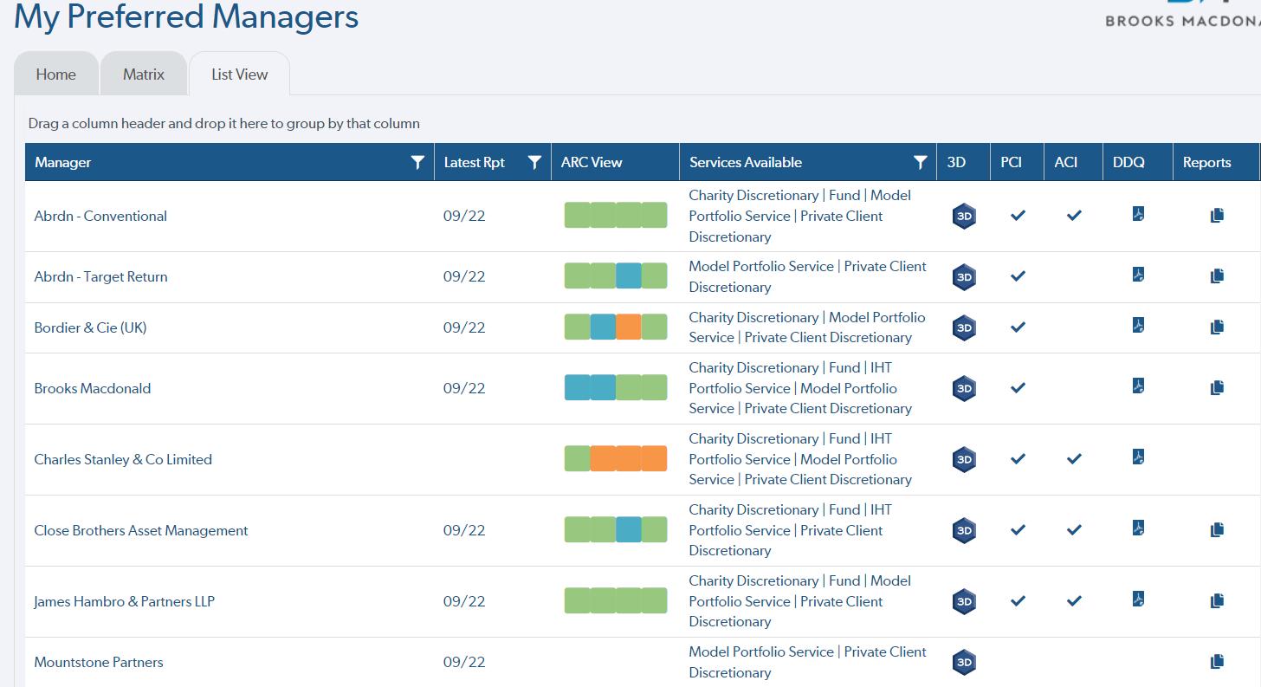Open the Charles Stanley & Co Limited link
Screen dimensions: 1261x687
point(123,459)
